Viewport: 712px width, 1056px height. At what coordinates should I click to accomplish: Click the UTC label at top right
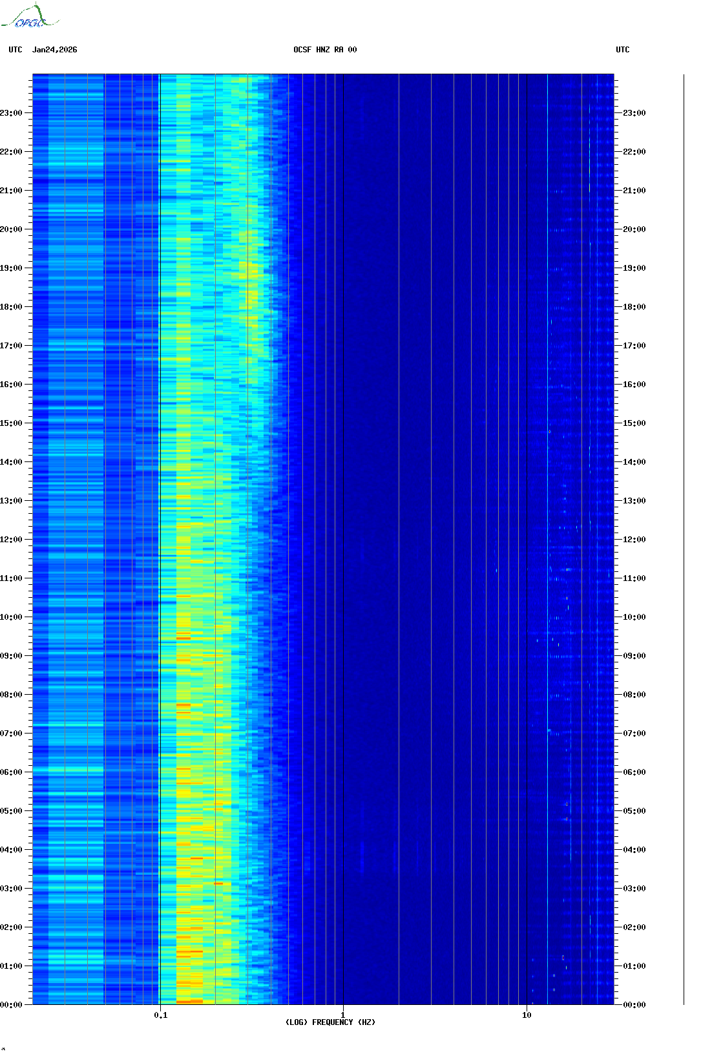pyautogui.click(x=623, y=50)
